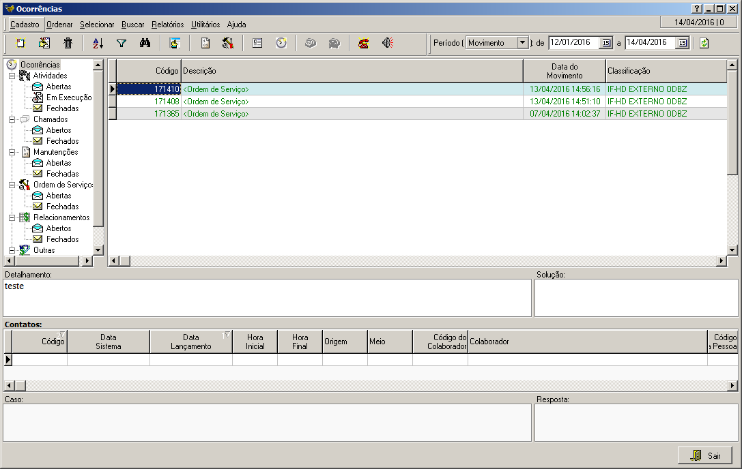Collapse the Relacionamentos tree node

(12, 217)
